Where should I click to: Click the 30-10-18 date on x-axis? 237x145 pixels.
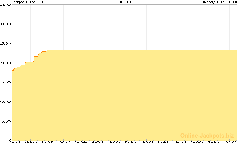tap(81, 142)
